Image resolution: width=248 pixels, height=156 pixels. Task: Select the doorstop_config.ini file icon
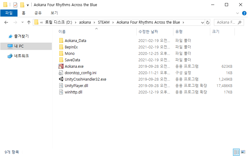[61, 73]
